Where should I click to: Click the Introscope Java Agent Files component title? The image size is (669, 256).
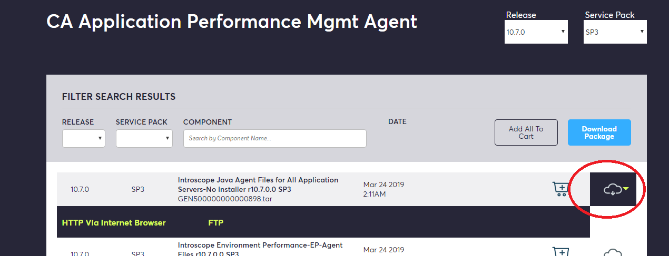258,185
